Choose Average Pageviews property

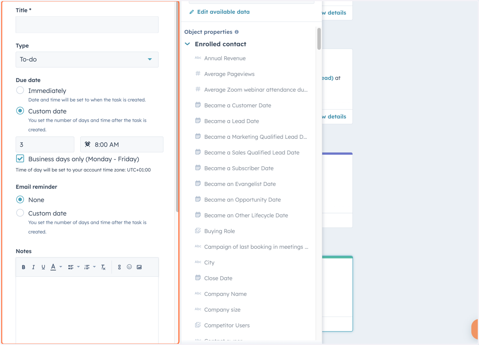(230, 74)
